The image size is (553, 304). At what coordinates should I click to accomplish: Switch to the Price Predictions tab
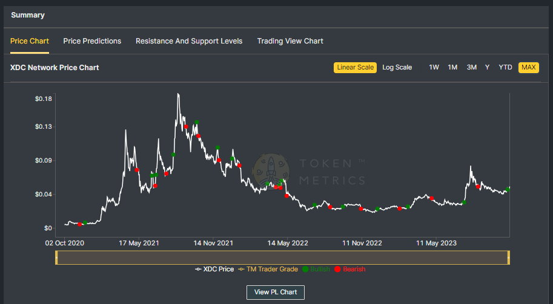92,41
